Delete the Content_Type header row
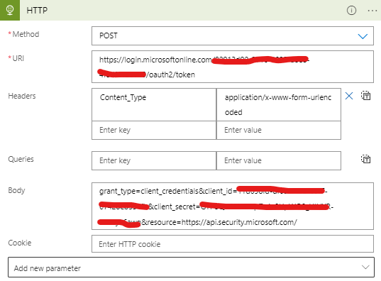381x281 pixels. (x=349, y=96)
